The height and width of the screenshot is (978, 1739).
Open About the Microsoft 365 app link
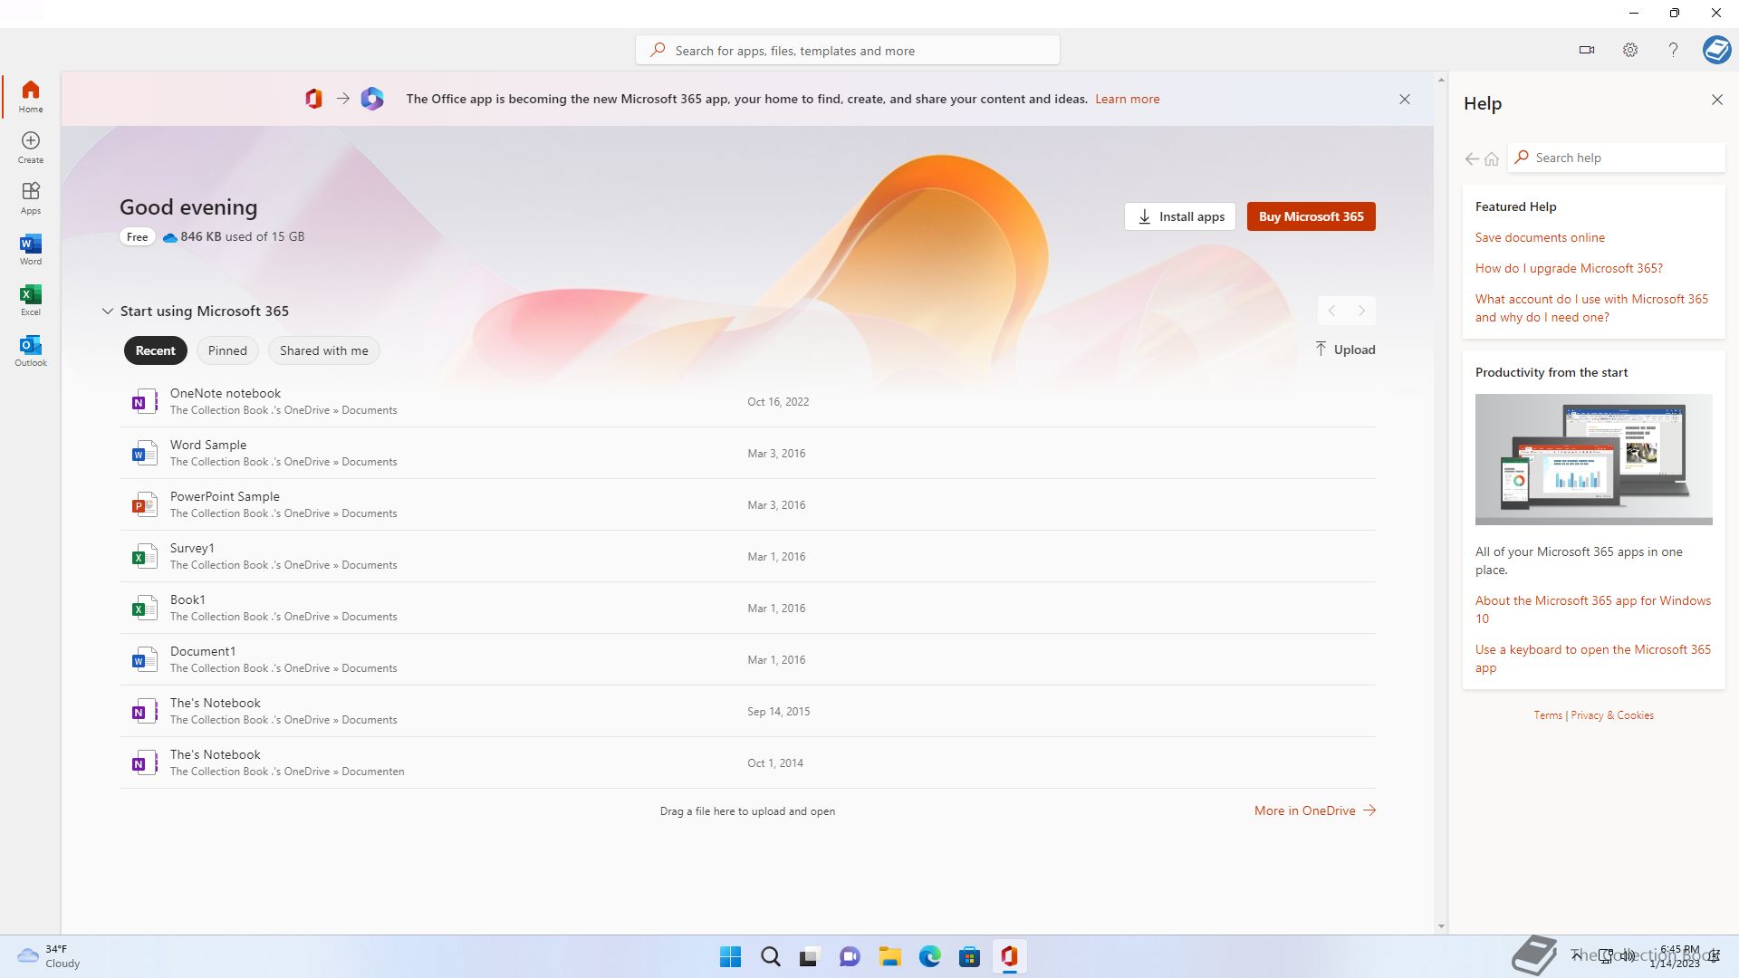click(1593, 609)
